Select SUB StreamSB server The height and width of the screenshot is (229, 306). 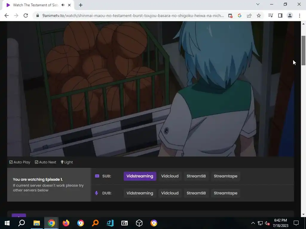pyautogui.click(x=196, y=176)
